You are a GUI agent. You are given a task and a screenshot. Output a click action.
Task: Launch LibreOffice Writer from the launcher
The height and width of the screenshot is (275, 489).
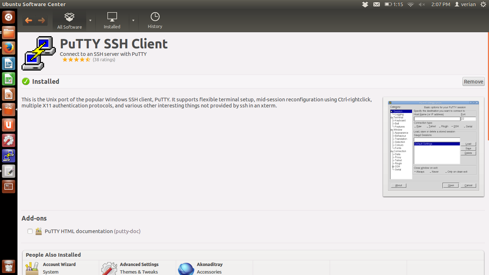9,63
